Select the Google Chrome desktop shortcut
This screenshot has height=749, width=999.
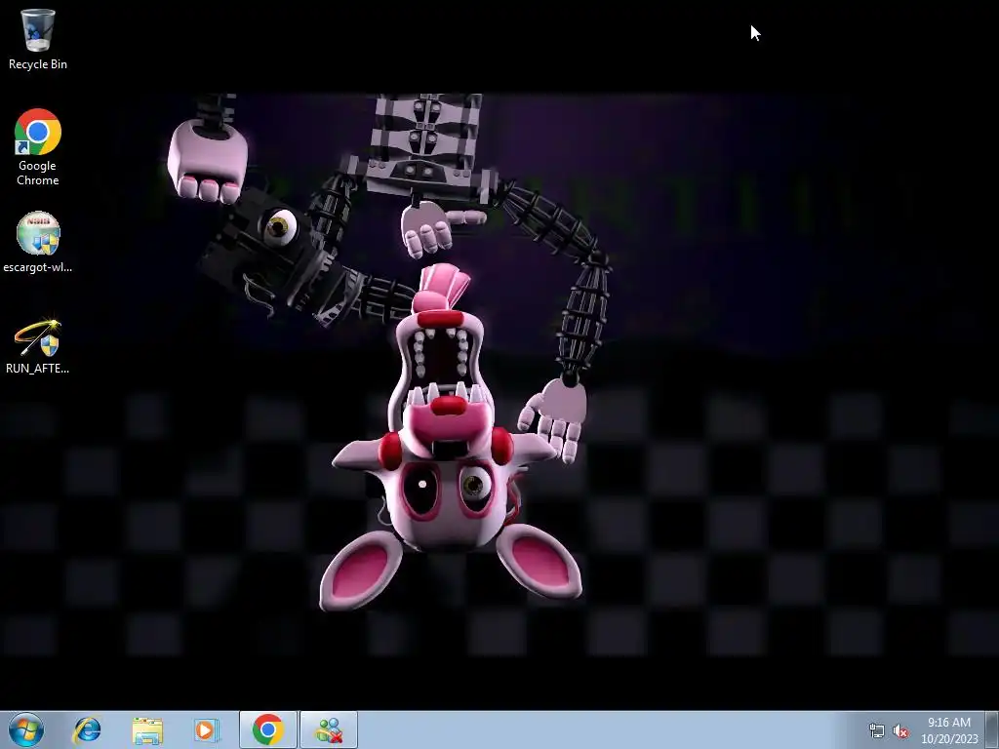38,146
